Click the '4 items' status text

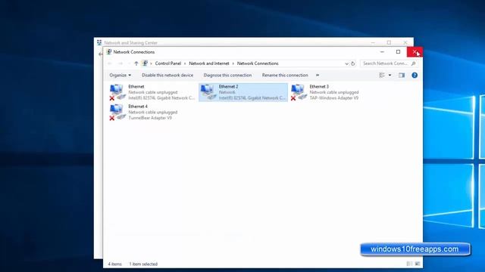(114, 264)
